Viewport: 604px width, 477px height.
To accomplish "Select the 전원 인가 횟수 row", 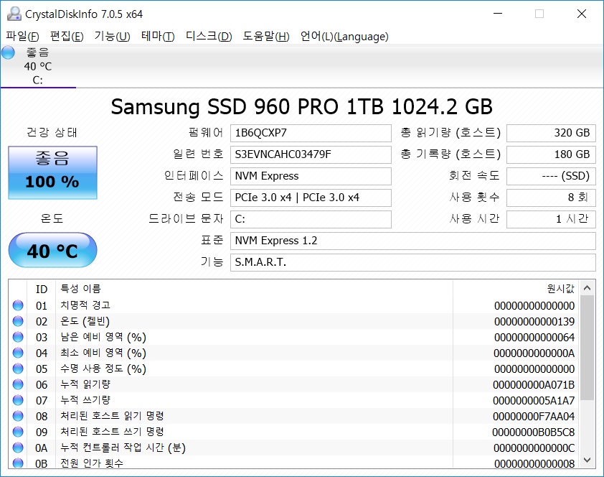I will (294, 462).
